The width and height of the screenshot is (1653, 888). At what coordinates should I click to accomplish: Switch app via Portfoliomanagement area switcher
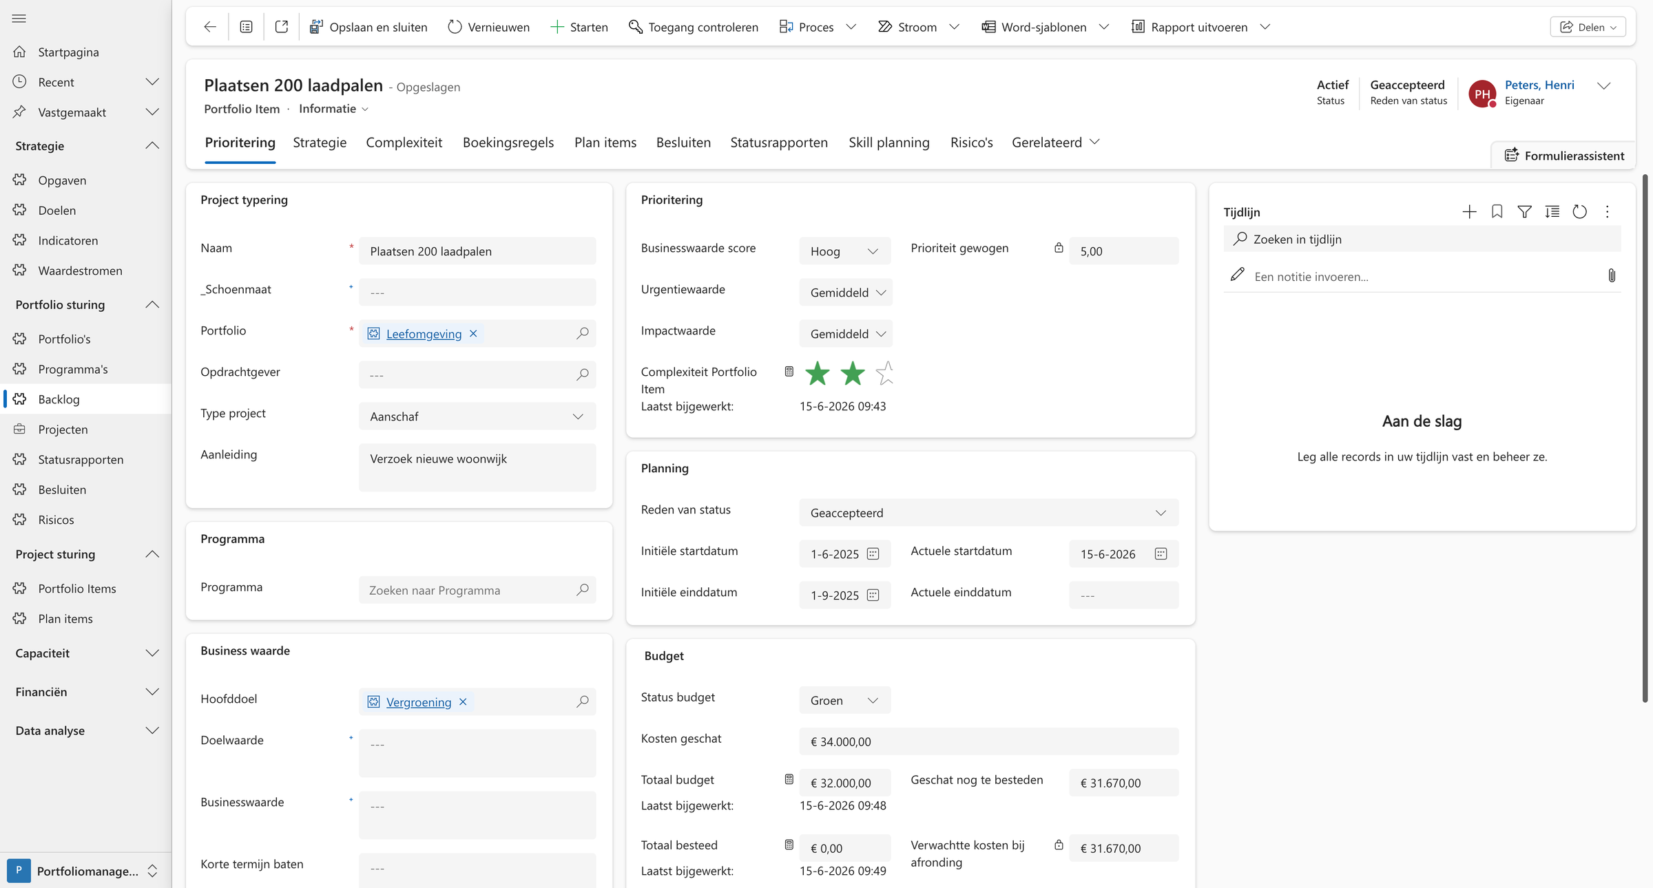click(x=85, y=871)
